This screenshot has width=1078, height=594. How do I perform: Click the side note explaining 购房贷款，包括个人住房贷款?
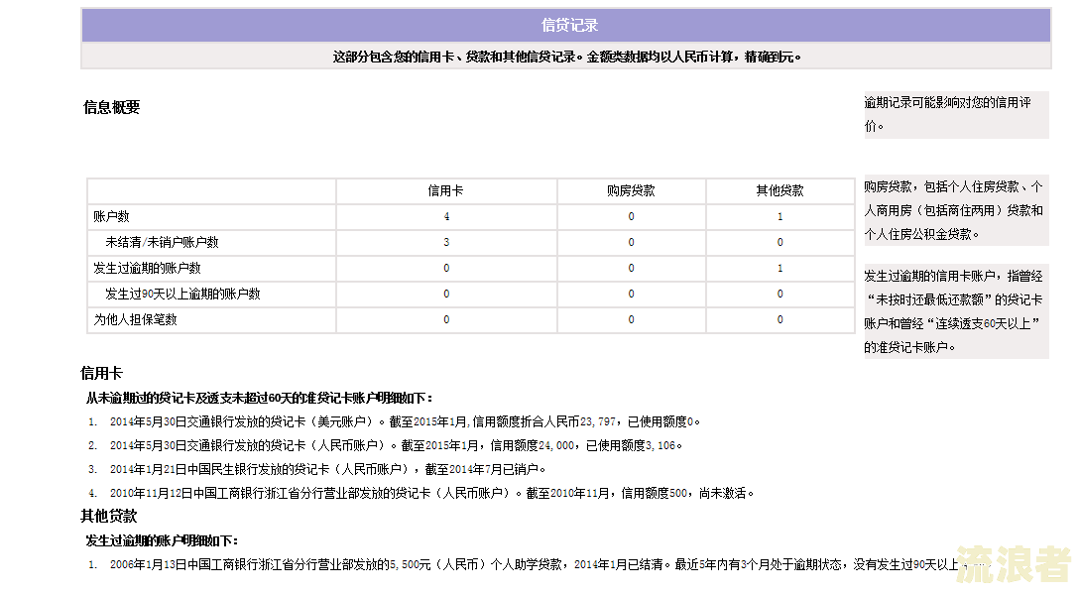pyautogui.click(x=956, y=210)
